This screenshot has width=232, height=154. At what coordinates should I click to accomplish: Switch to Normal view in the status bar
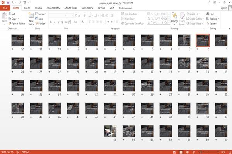[x=175, y=152]
